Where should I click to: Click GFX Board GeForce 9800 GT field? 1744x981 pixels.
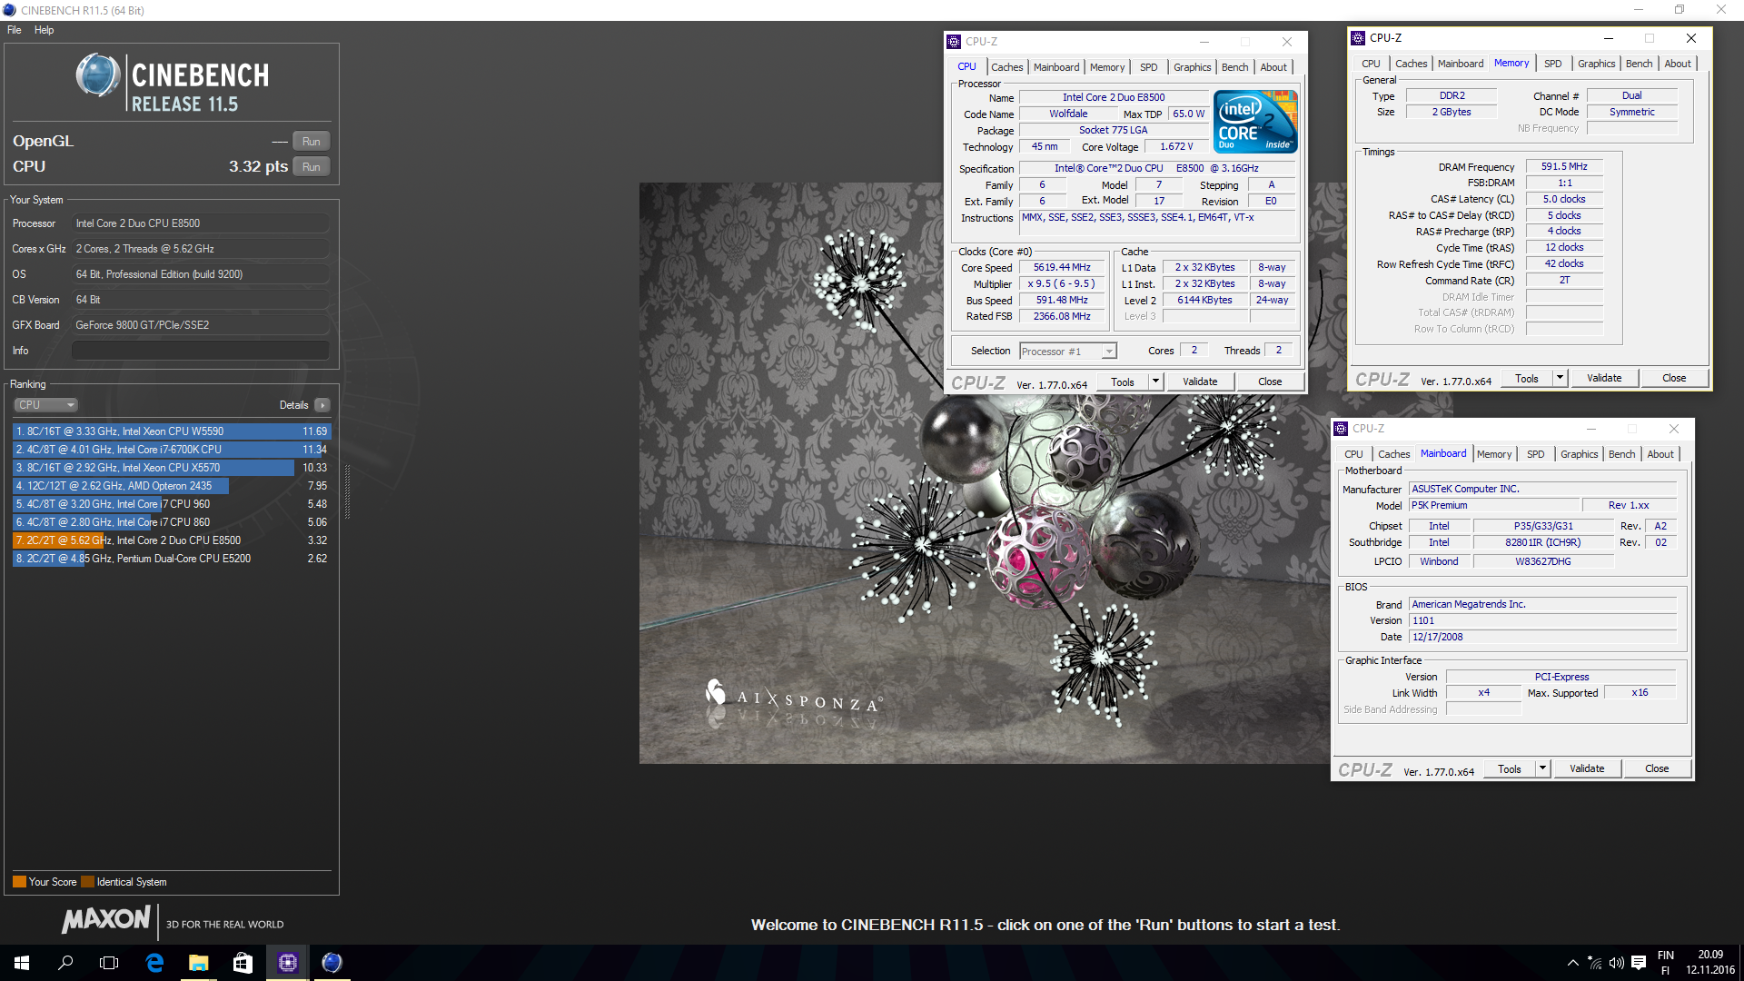[x=201, y=325]
